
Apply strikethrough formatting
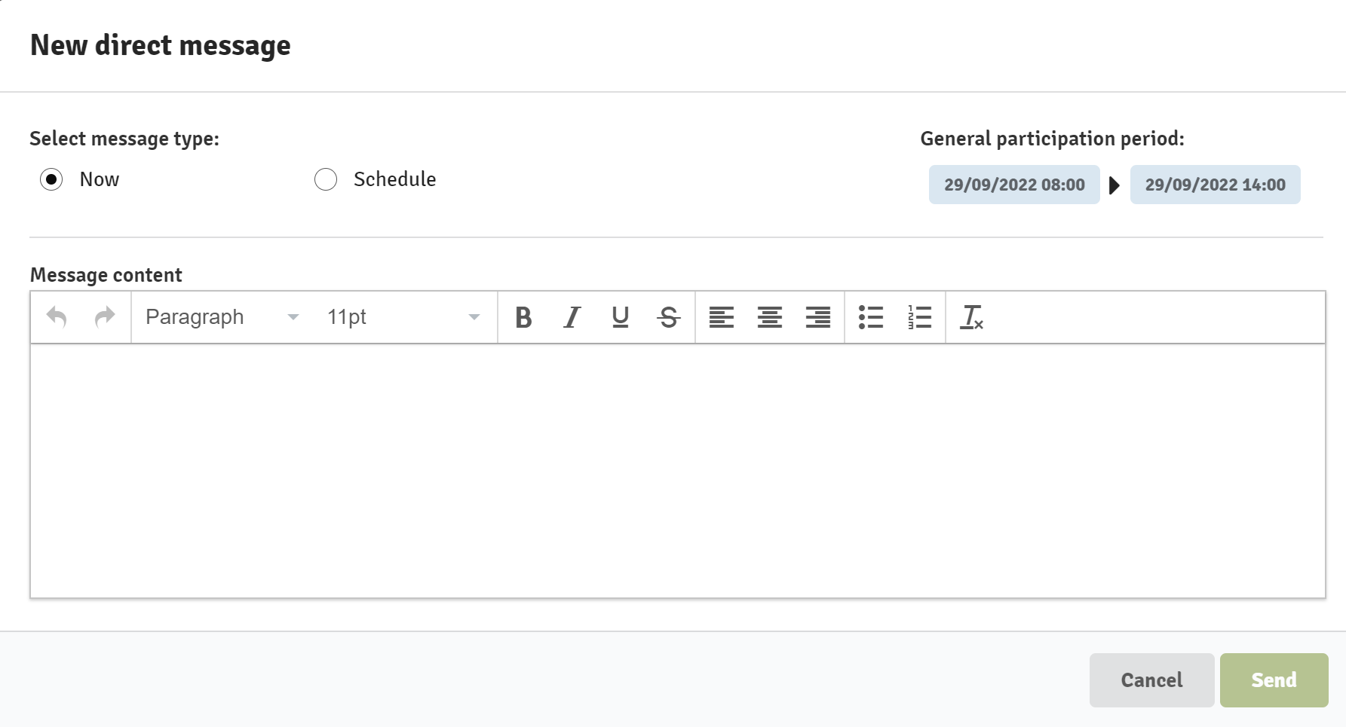pyautogui.click(x=669, y=317)
